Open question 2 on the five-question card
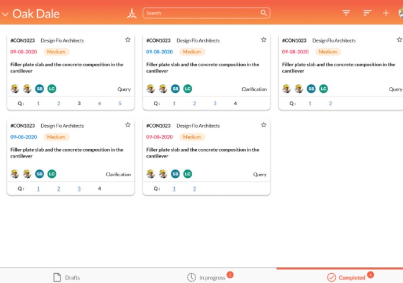Image resolution: width=403 pixels, height=283 pixels. [59, 103]
